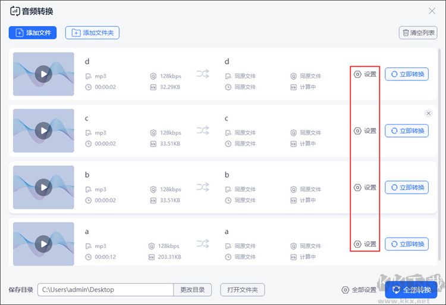Open settings for file b
446x305 pixels.
coord(365,188)
